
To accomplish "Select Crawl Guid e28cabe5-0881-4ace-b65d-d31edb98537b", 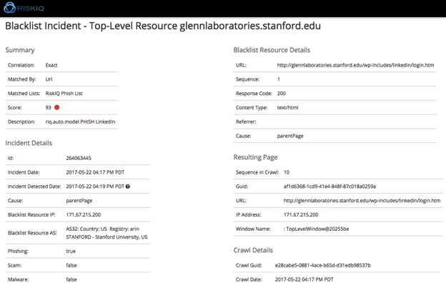I will tap(323, 265).
